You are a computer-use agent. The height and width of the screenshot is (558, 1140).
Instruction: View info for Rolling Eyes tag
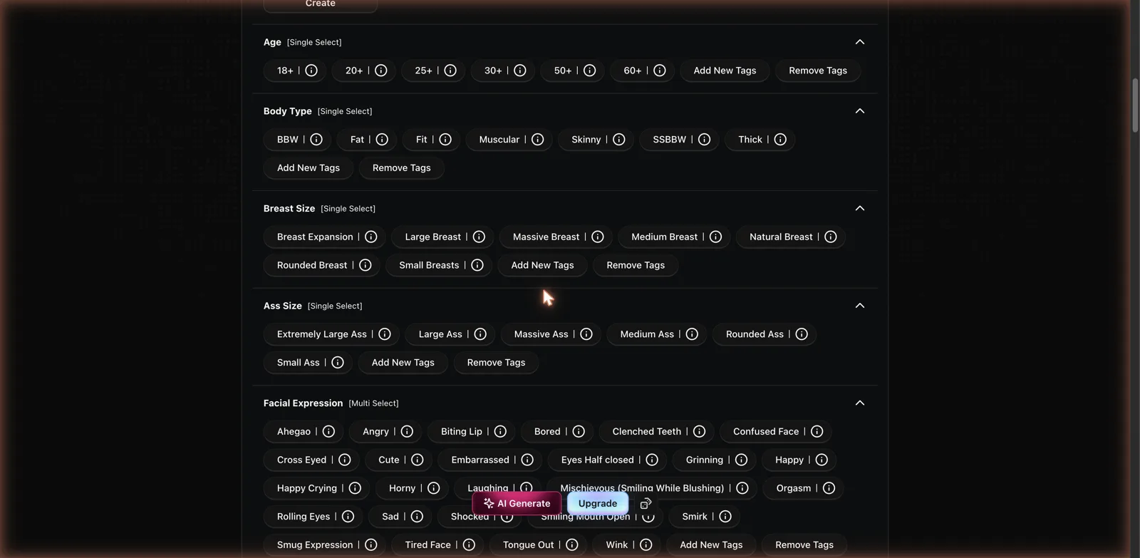(348, 517)
